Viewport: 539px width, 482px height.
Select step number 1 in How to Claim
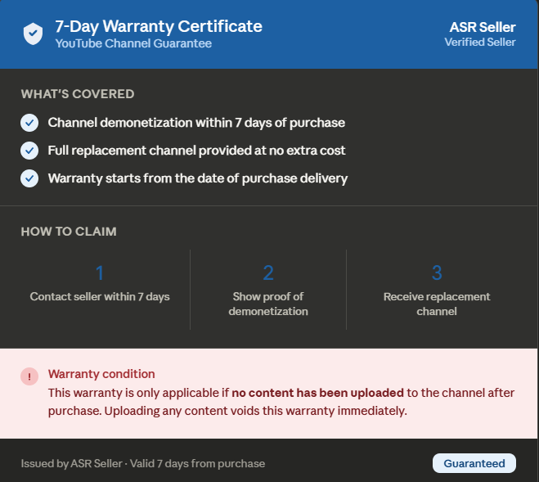tap(100, 273)
